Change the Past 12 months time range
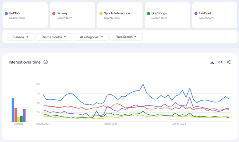239x142 pixels. [x=54, y=37]
